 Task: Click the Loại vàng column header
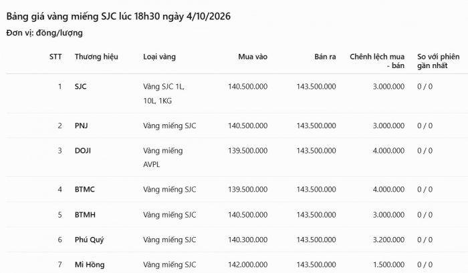point(159,57)
